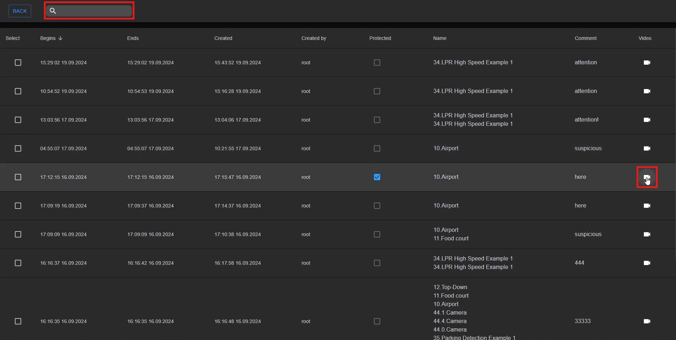676x340 pixels.
Task: Tick Select checkbox for bookmark commented 33333
Action: [18, 321]
